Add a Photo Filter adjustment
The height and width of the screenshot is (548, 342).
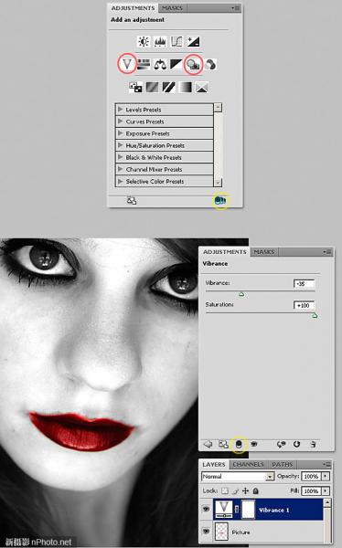[x=193, y=64]
